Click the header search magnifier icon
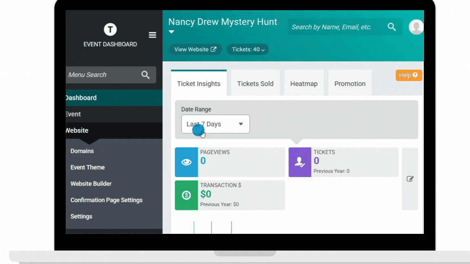Image resolution: width=470 pixels, height=264 pixels. (x=392, y=27)
